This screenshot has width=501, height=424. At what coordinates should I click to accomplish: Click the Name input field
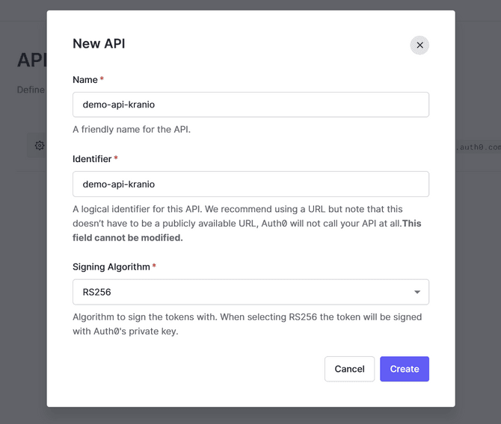click(250, 105)
